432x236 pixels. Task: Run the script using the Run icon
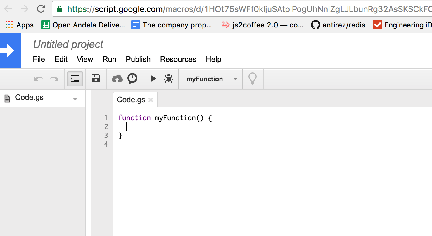(x=153, y=79)
